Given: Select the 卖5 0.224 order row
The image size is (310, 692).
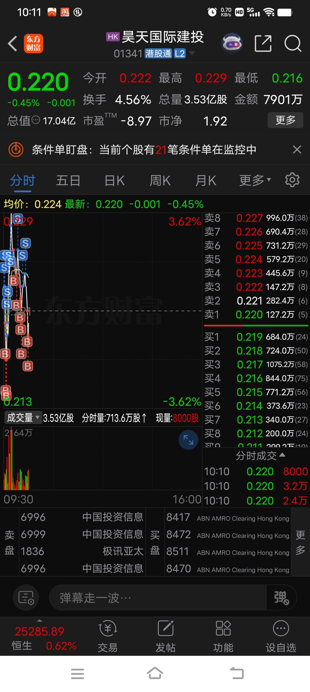Looking at the screenshot, I should click(x=256, y=259).
